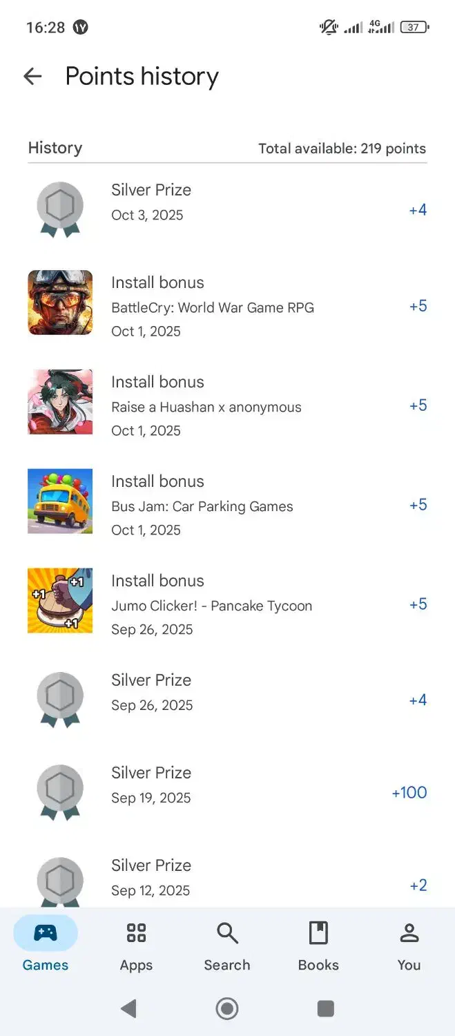
Task: Tap the silver medal icon for Sep 19
Action: (60, 792)
